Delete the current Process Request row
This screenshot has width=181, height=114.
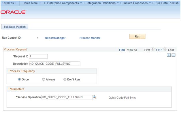(x=174, y=55)
